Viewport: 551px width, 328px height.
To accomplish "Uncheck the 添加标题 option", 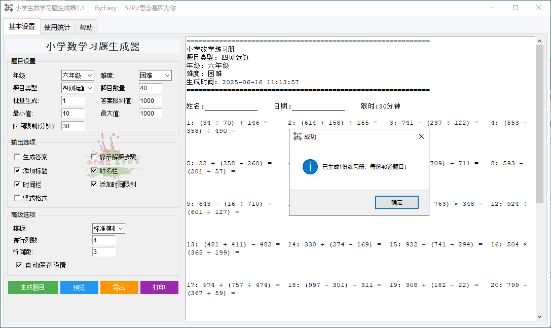I will pos(18,171).
